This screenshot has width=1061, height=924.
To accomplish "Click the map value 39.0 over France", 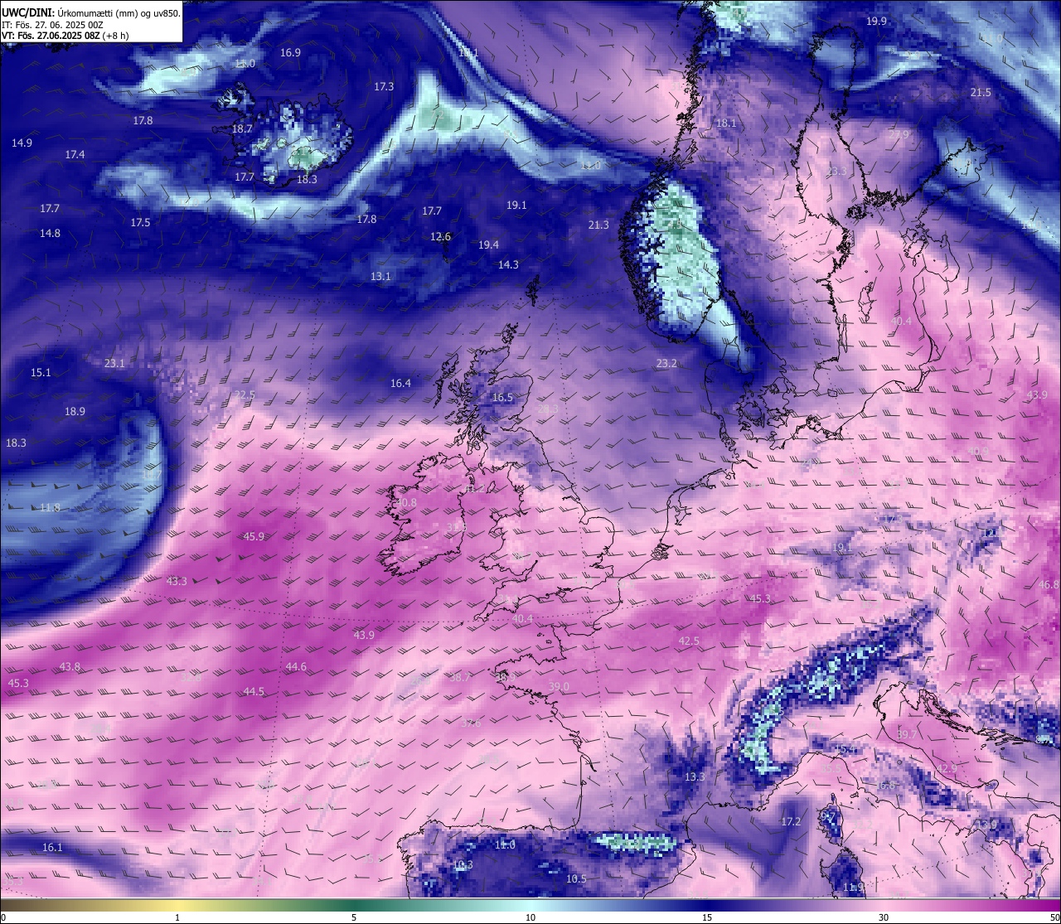I will point(559,687).
